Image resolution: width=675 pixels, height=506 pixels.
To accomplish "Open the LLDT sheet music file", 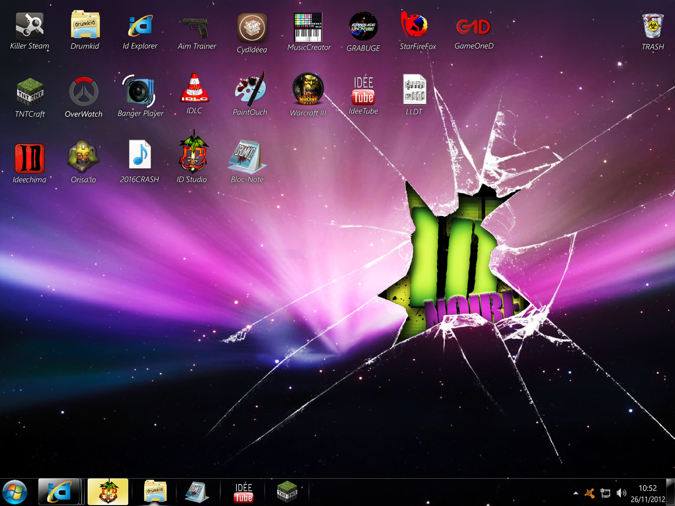I will coord(414,90).
